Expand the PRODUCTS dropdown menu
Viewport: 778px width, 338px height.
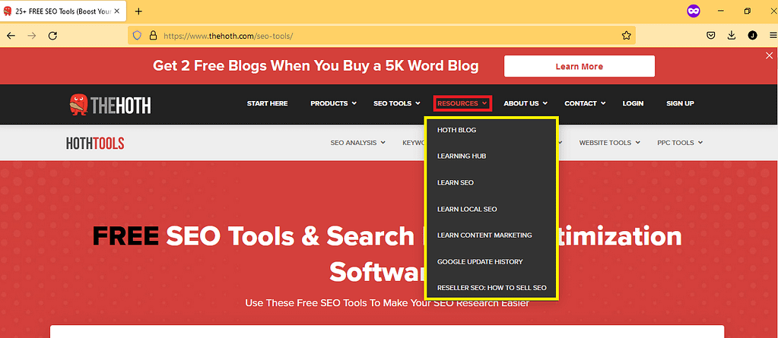coord(333,103)
